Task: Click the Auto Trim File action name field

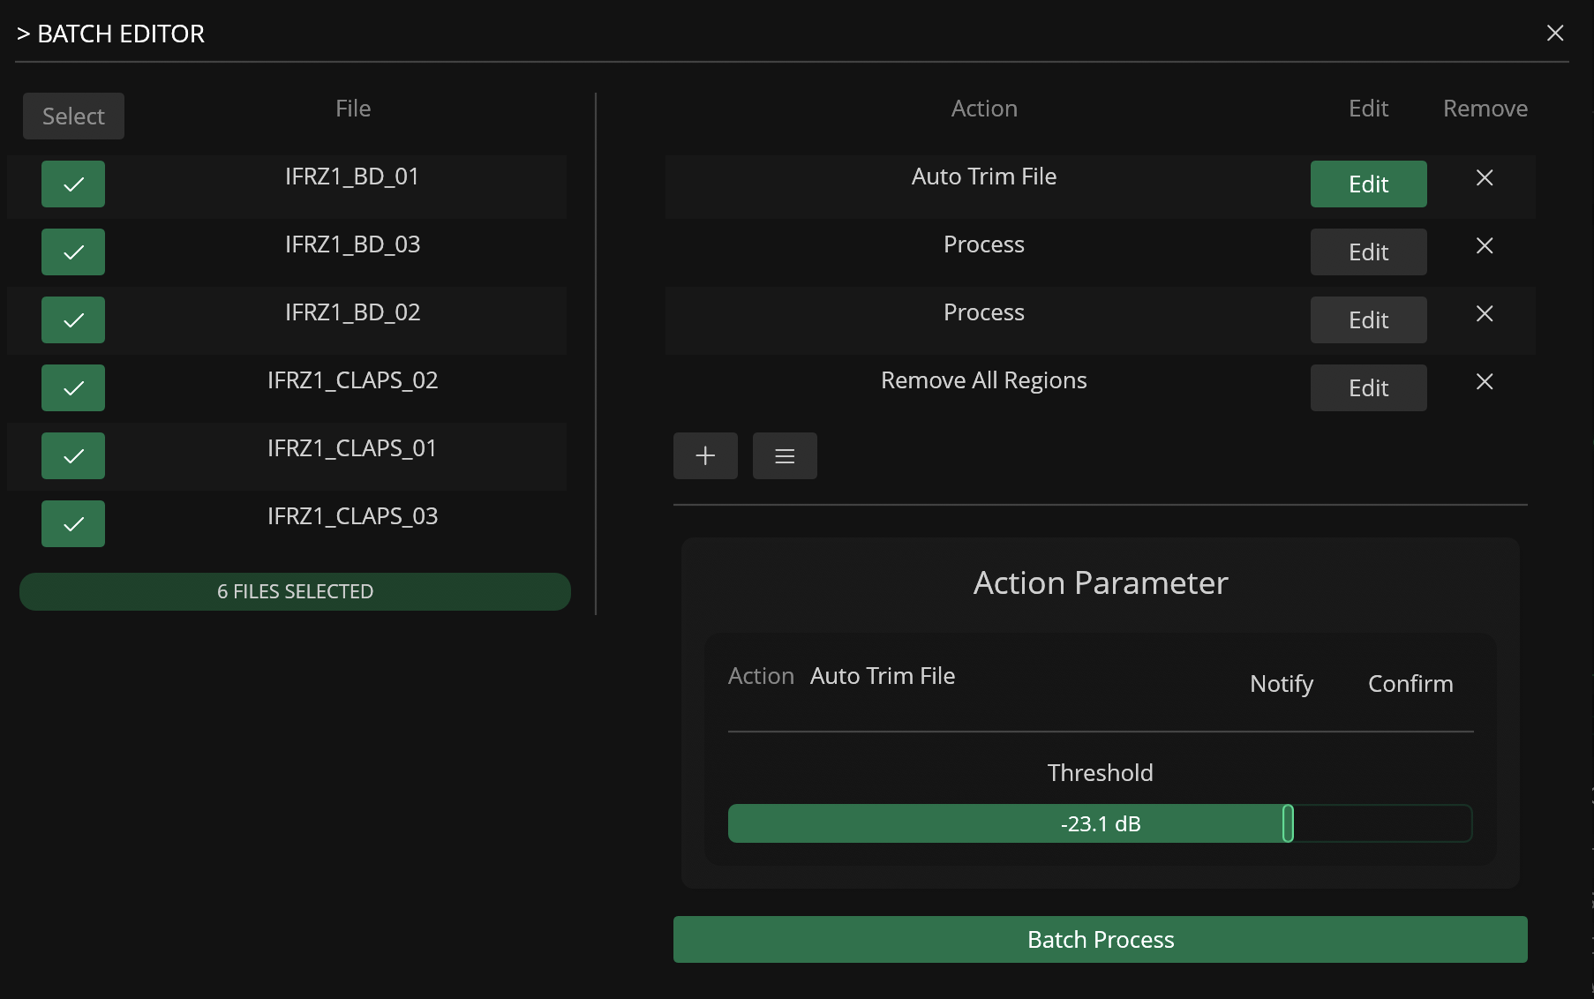Action: click(x=883, y=676)
